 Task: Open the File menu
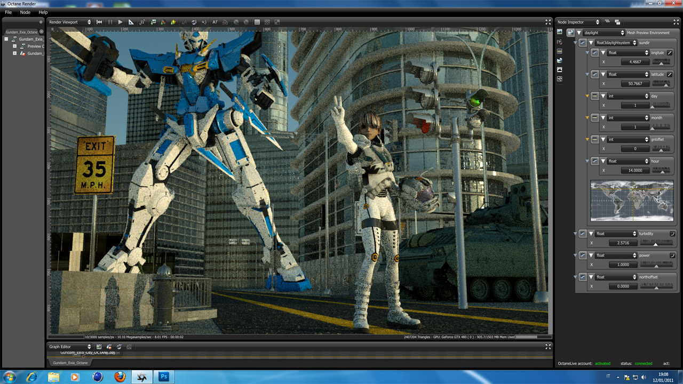[x=8, y=12]
